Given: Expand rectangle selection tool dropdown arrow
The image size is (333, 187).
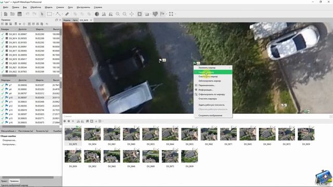Looking at the screenshot, I should 53,14.
